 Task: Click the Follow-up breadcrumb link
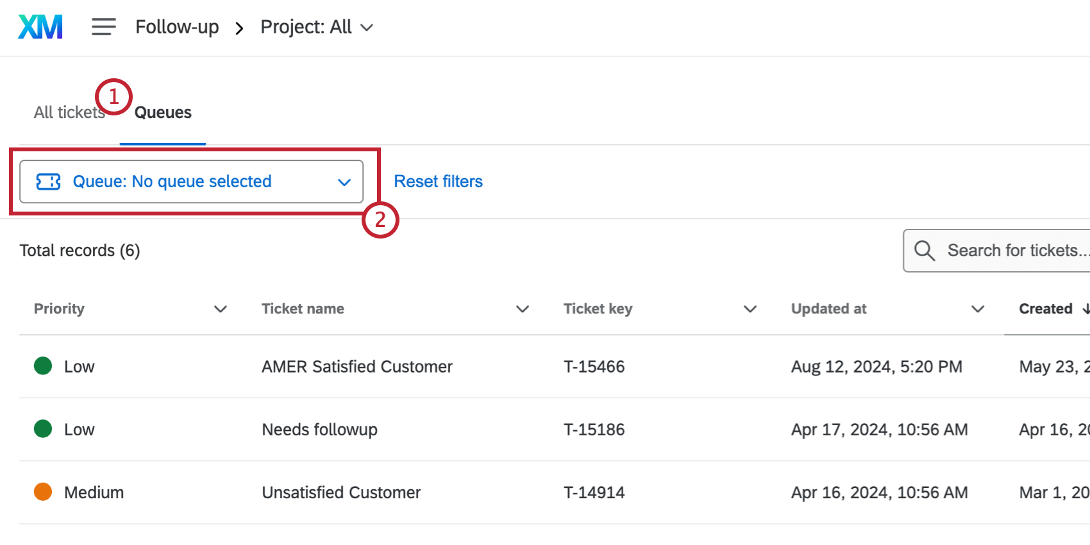coord(177,27)
